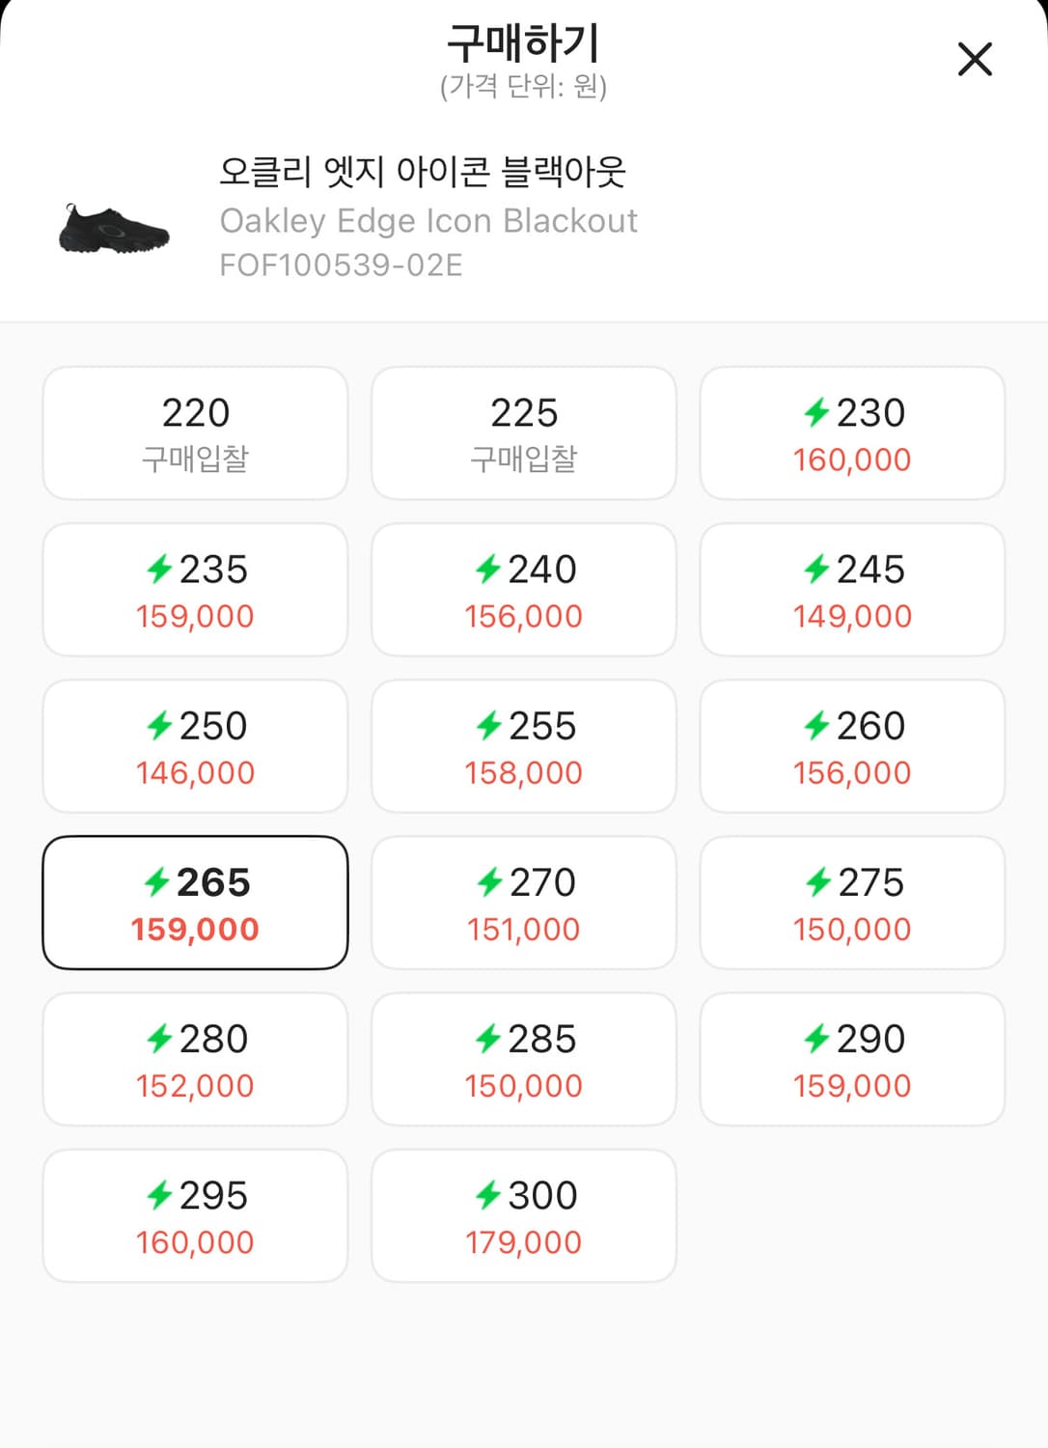This screenshot has height=1448, width=1048.
Task: Pick size 285 for 150,000 won
Action: click(x=524, y=1059)
